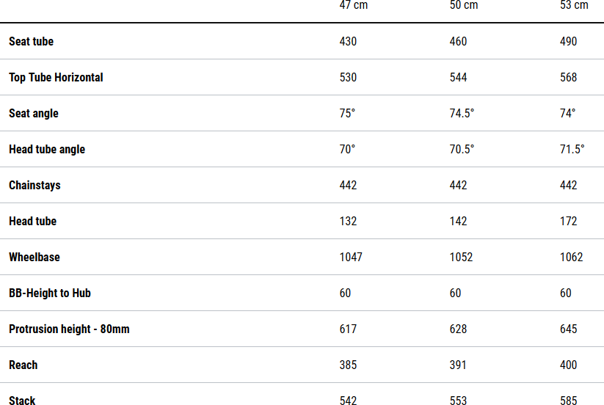Click the Reach row label
Image resolution: width=604 pixels, height=405 pixels.
coord(23,365)
